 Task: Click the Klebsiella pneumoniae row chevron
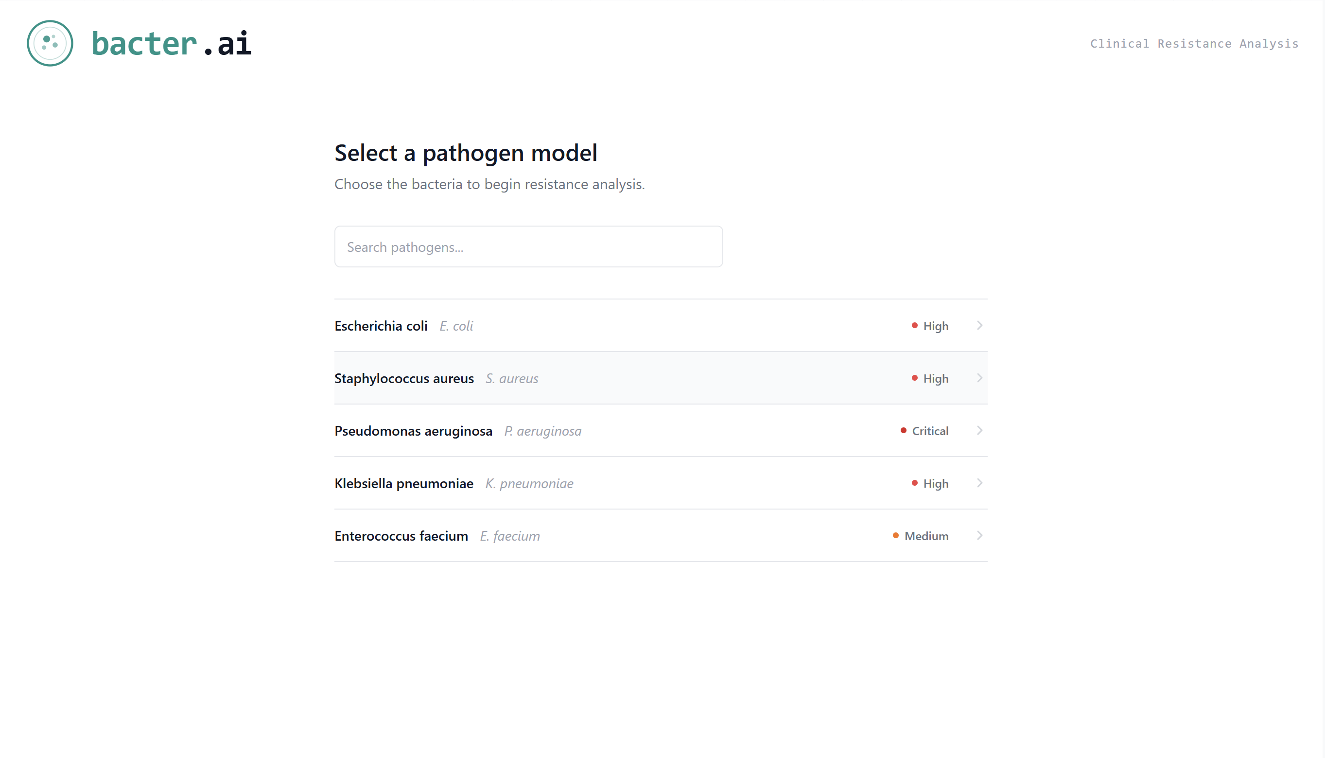tap(979, 483)
